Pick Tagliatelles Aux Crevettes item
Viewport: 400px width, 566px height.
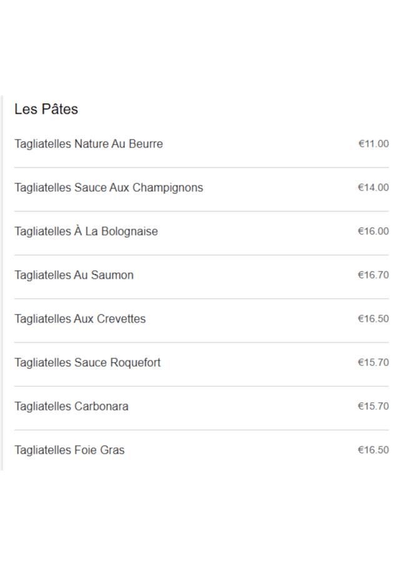coord(80,319)
